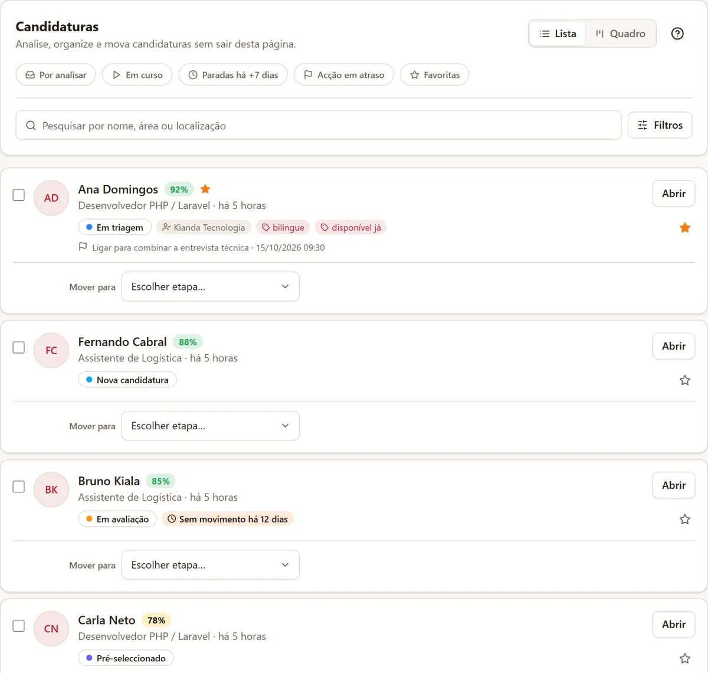Viewport: 708px width, 673px height.
Task: Focus the search by name field
Action: point(319,125)
